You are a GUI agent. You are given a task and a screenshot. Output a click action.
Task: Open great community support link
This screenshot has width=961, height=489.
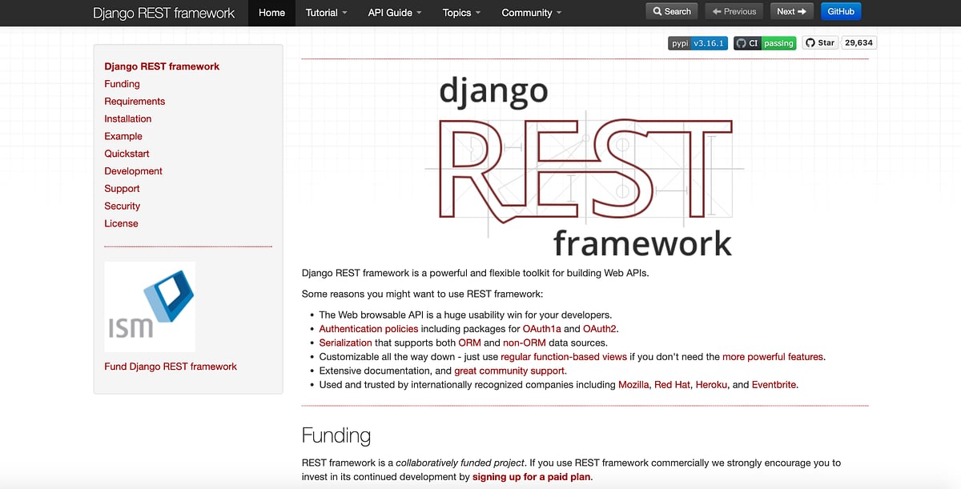click(509, 371)
